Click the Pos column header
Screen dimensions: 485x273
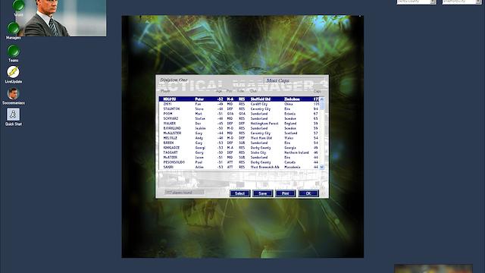[229, 91]
